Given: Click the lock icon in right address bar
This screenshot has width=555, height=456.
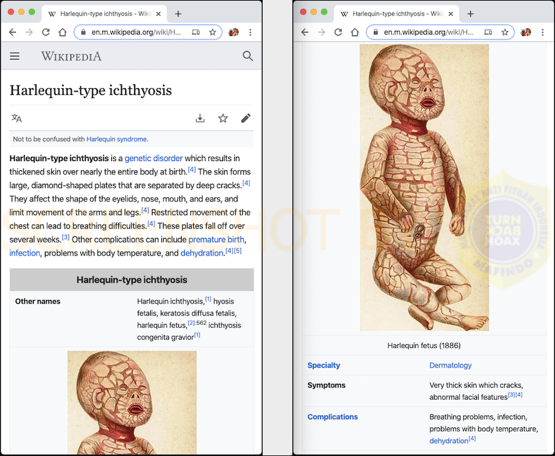Looking at the screenshot, I should click(x=376, y=32).
